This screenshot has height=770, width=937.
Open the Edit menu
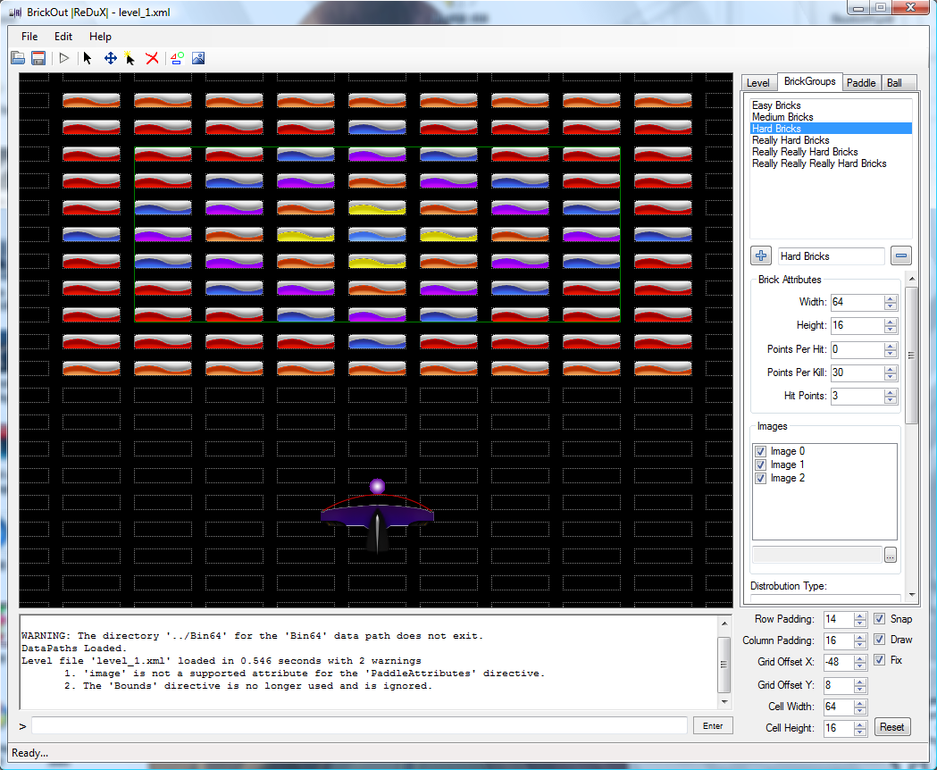coord(63,37)
